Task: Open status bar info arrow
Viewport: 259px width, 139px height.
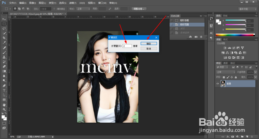Action: click(x=53, y=137)
